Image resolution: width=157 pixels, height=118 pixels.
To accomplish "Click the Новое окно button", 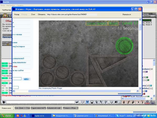I will pos(6,108).
